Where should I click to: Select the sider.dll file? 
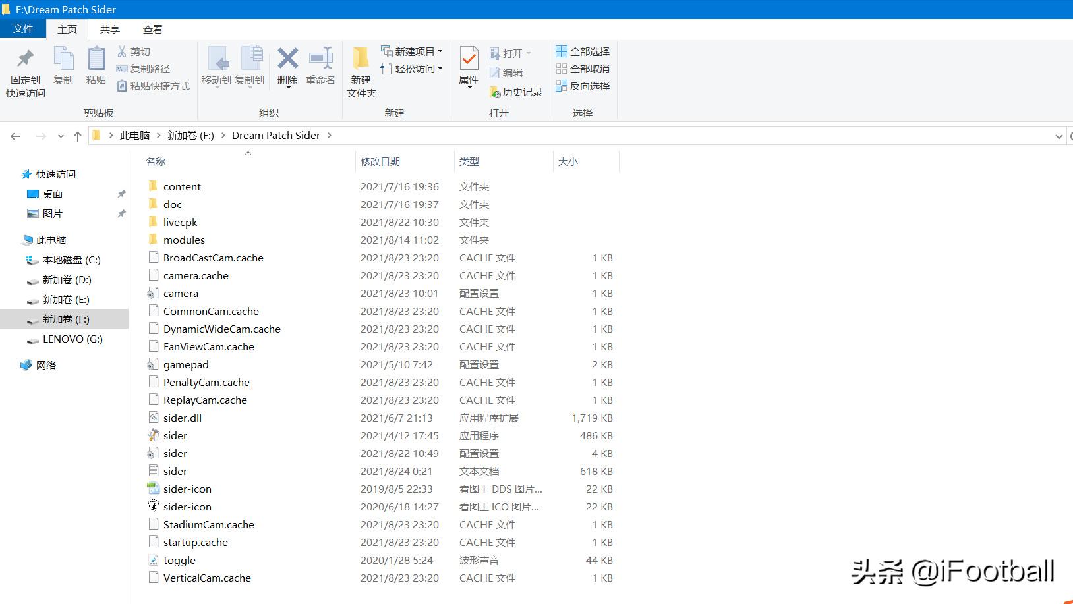point(183,418)
